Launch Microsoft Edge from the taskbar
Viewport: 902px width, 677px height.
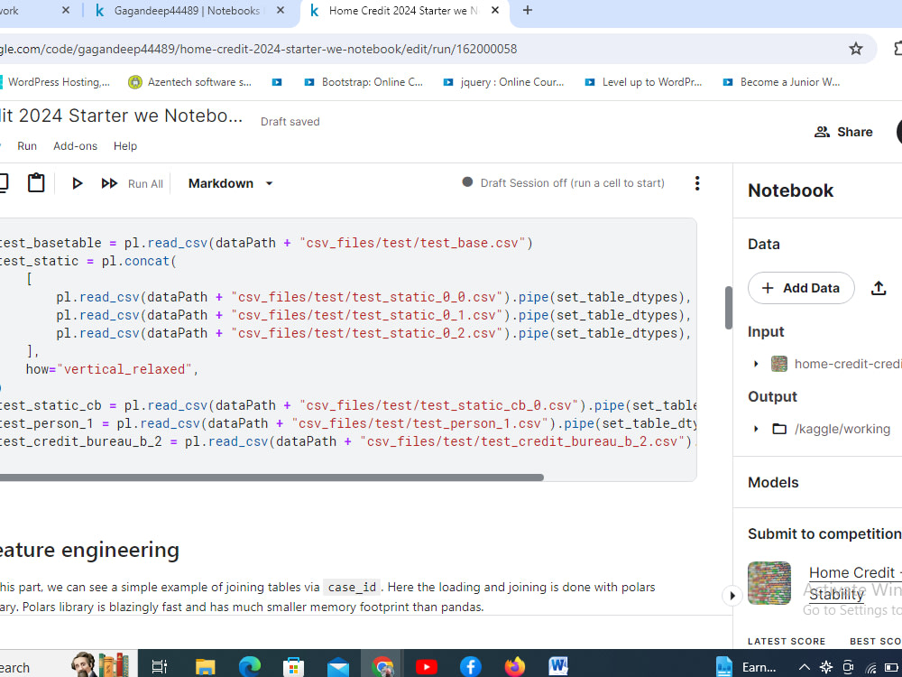point(250,667)
